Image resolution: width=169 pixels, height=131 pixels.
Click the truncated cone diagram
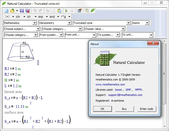21,52
